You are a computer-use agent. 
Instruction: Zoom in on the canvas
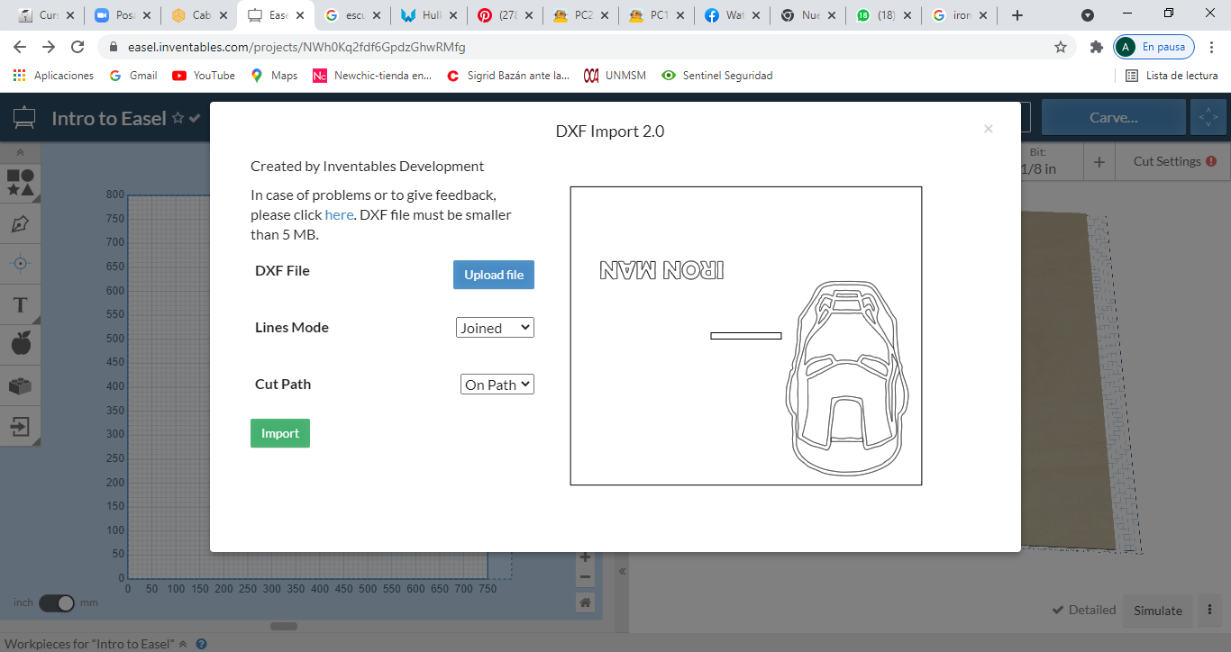585,557
